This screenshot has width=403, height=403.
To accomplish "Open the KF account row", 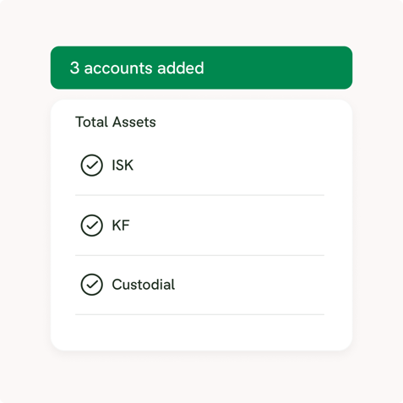I will pyautogui.click(x=199, y=226).
